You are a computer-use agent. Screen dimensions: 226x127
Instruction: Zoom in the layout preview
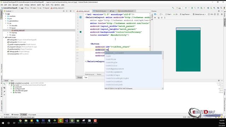coord(215,14)
